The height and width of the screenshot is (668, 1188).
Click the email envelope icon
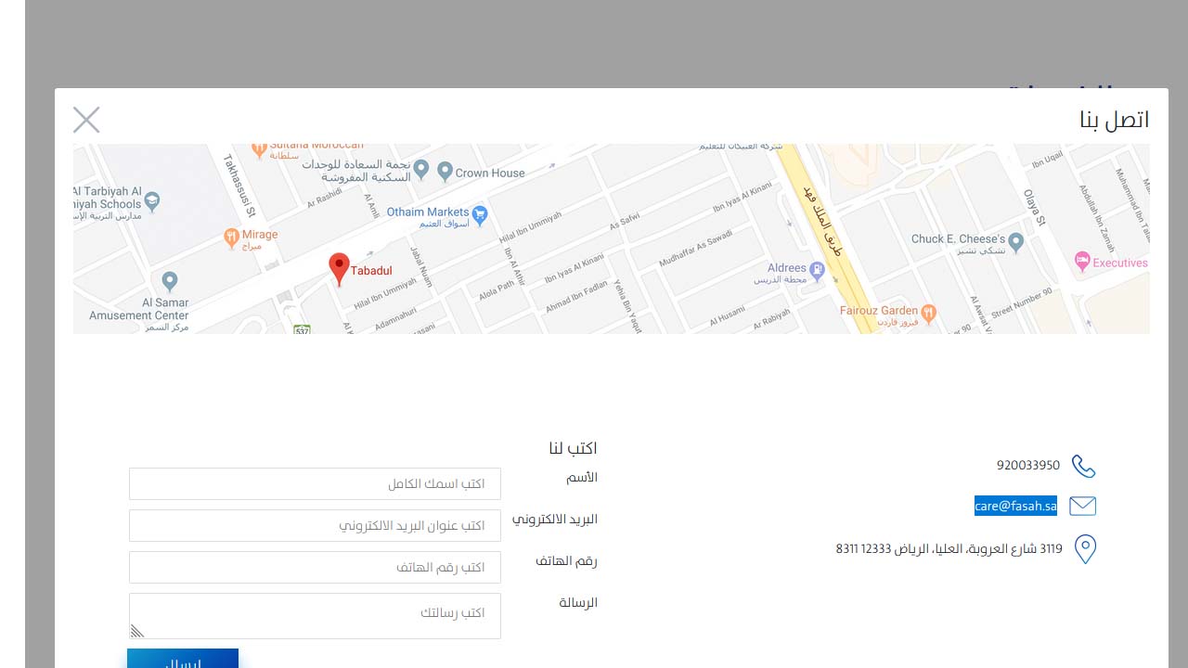click(x=1083, y=506)
